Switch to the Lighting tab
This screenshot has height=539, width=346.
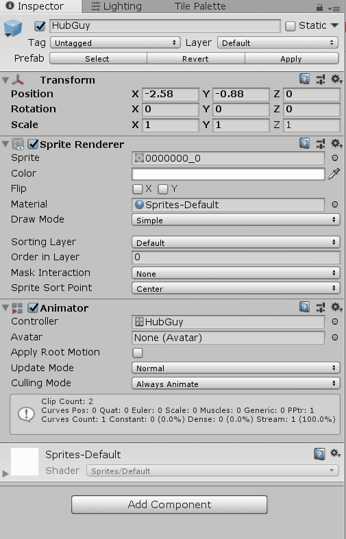(116, 6)
